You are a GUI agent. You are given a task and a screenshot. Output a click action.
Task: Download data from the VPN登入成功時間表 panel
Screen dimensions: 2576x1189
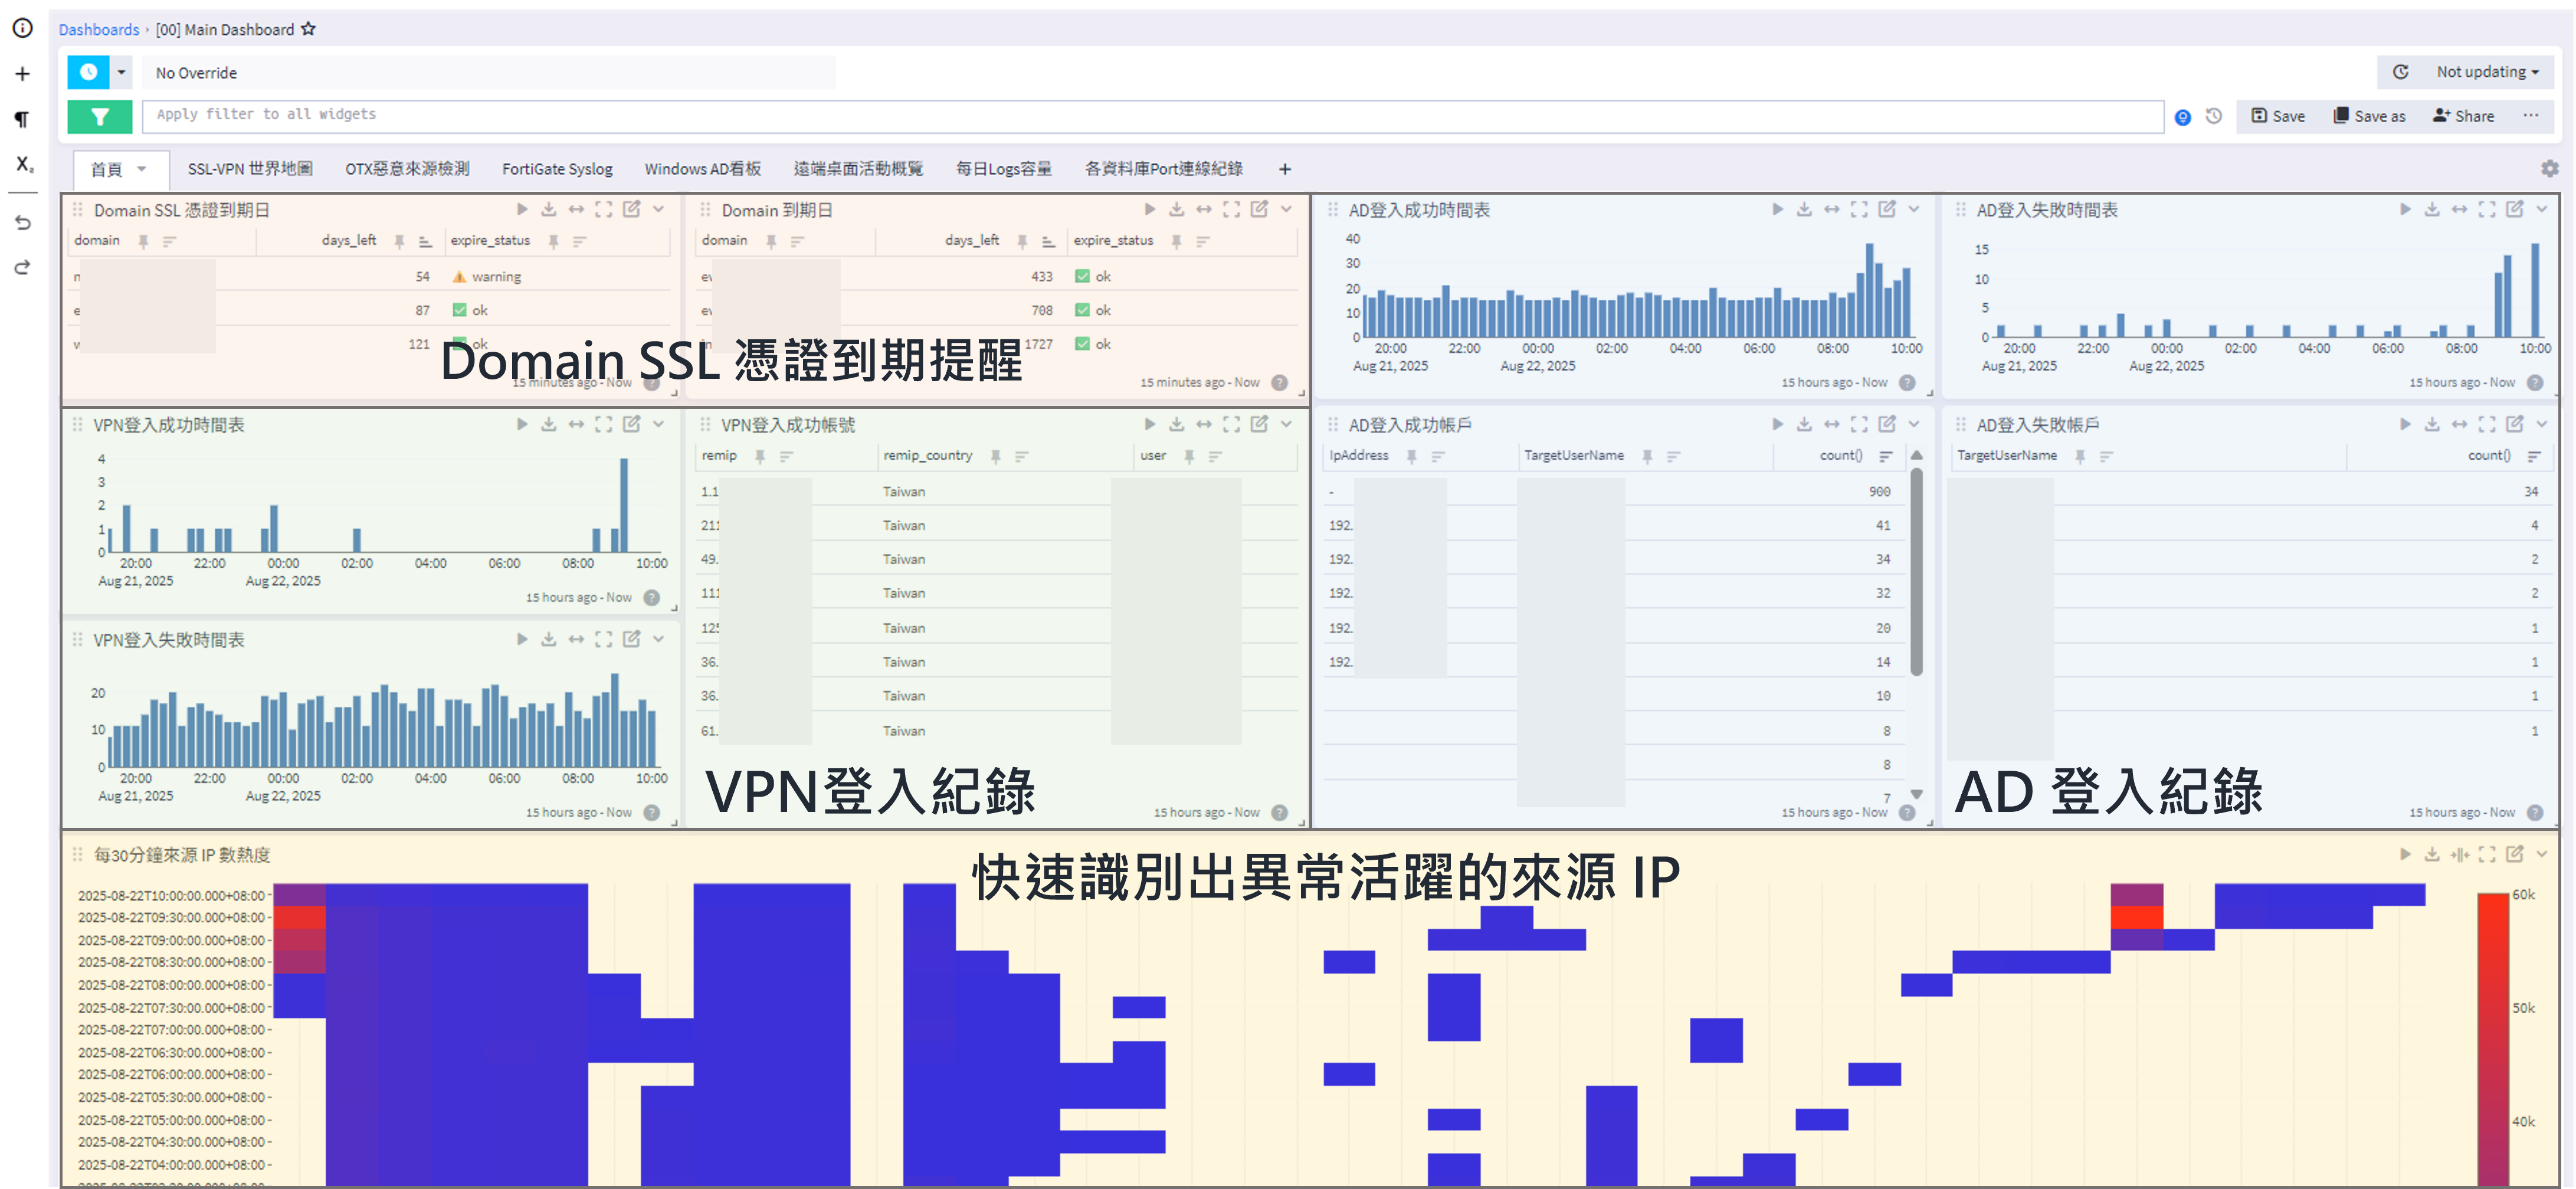[x=548, y=424]
